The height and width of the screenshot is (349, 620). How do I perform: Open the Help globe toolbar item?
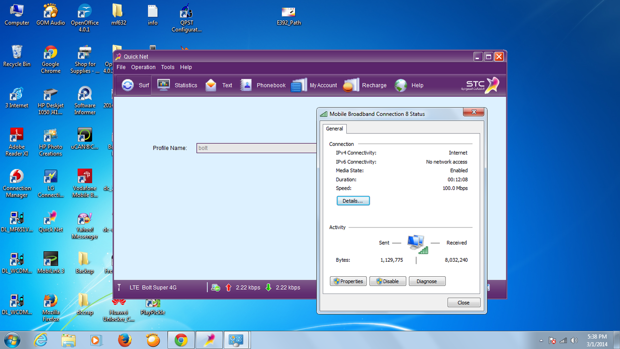[409, 85]
